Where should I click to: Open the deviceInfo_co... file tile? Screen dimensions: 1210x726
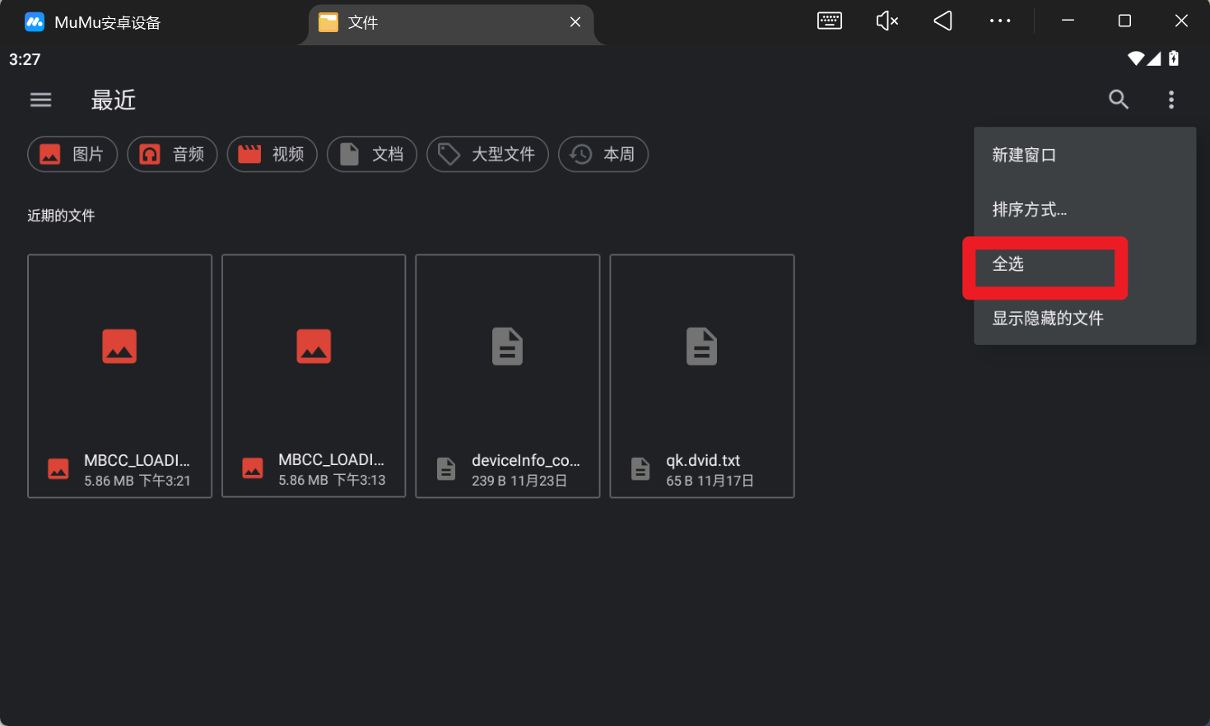(507, 375)
